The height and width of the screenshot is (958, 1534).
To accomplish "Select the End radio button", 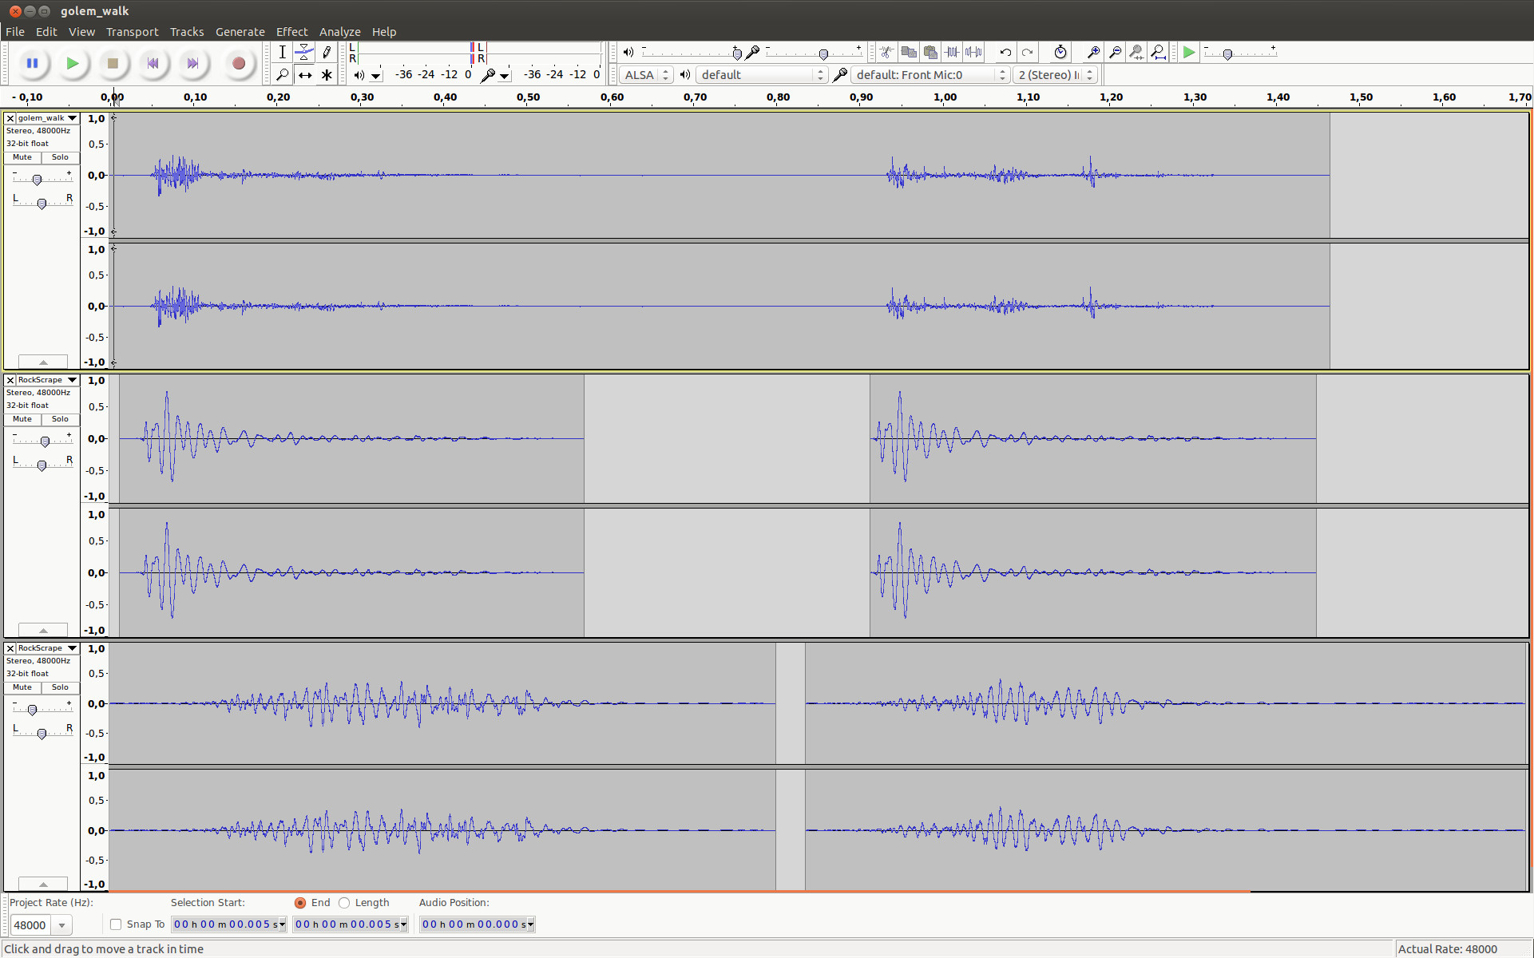I will 300,903.
